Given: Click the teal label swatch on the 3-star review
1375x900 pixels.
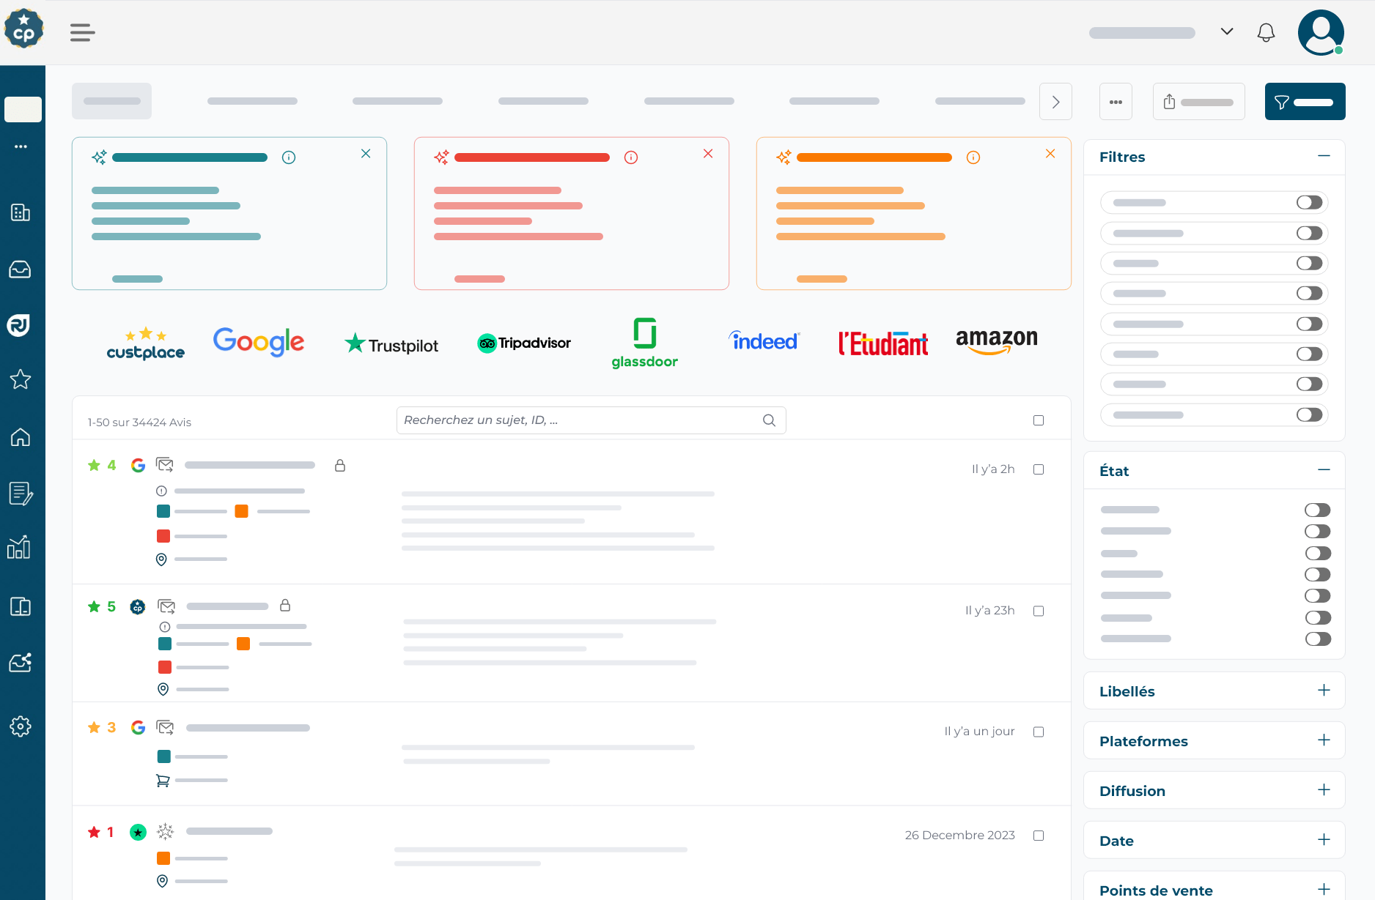Looking at the screenshot, I should [164, 756].
